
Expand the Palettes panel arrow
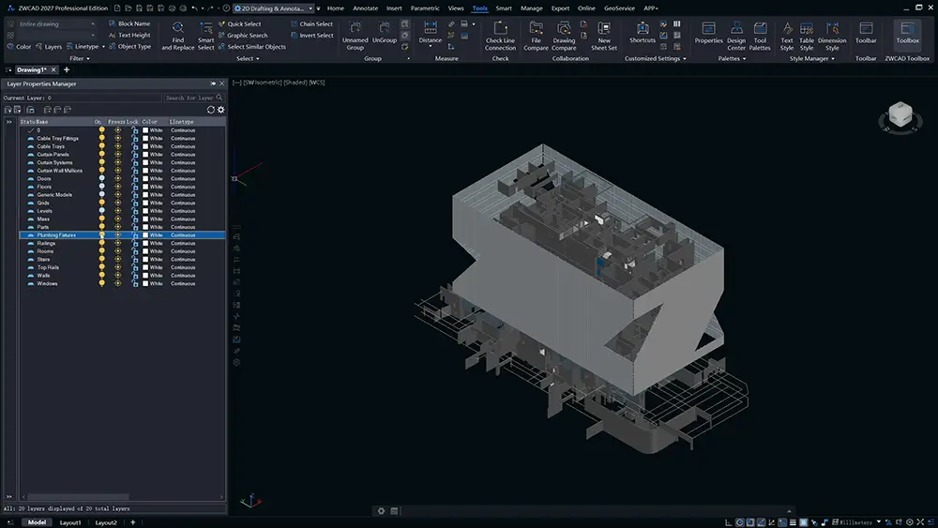(x=744, y=58)
